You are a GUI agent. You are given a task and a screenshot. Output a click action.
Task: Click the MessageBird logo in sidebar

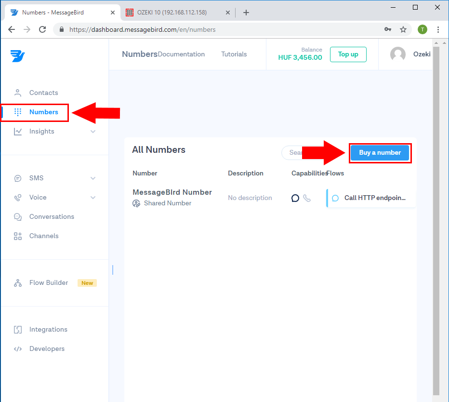point(18,56)
